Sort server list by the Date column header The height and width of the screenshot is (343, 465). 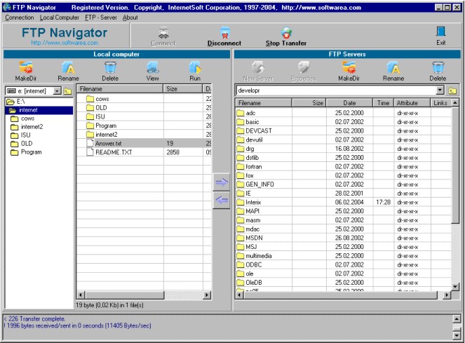point(349,103)
